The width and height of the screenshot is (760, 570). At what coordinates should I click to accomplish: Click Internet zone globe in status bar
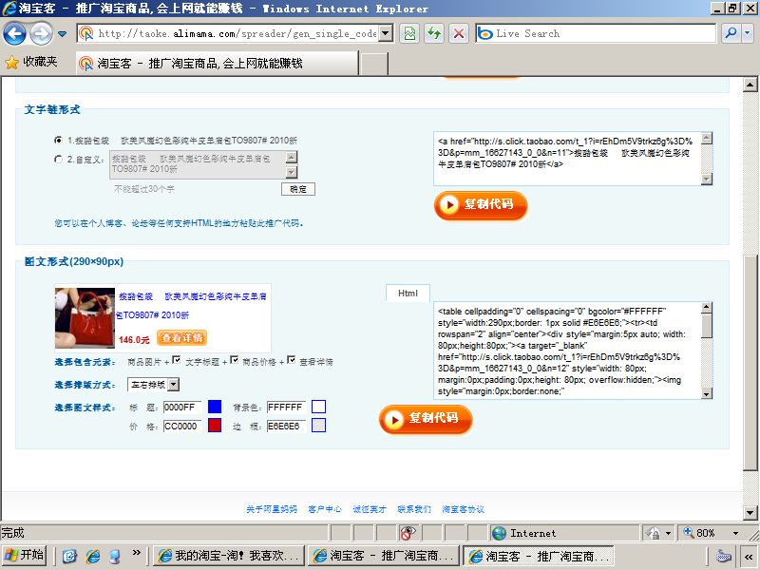(500, 533)
